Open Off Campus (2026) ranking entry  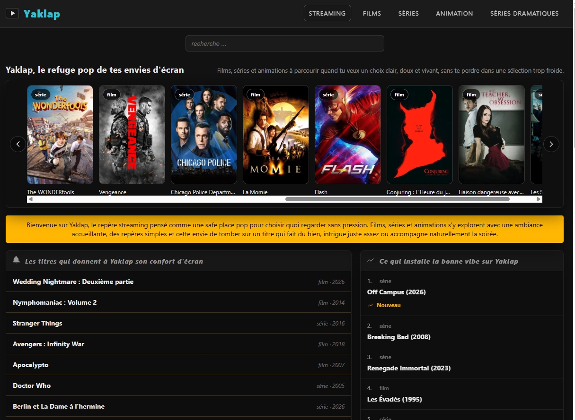coord(397,292)
